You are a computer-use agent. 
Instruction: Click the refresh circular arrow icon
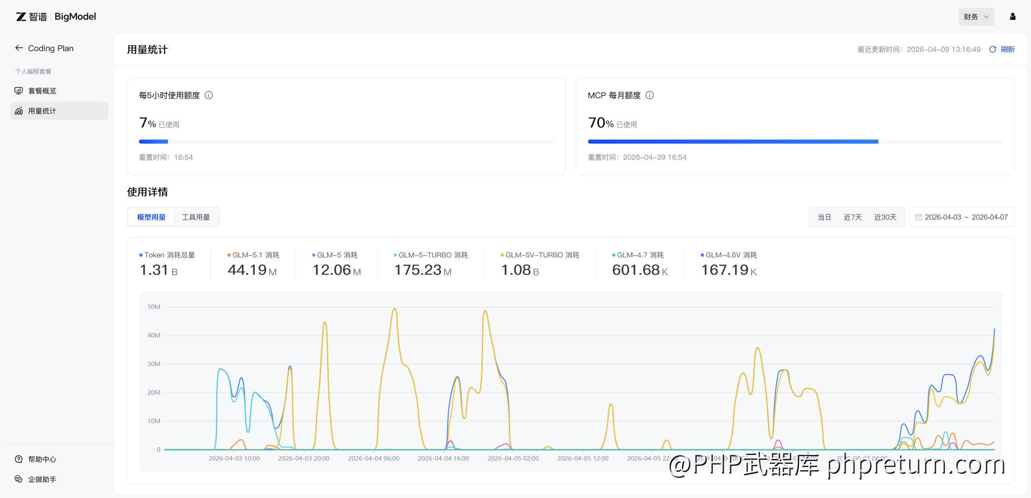(992, 49)
